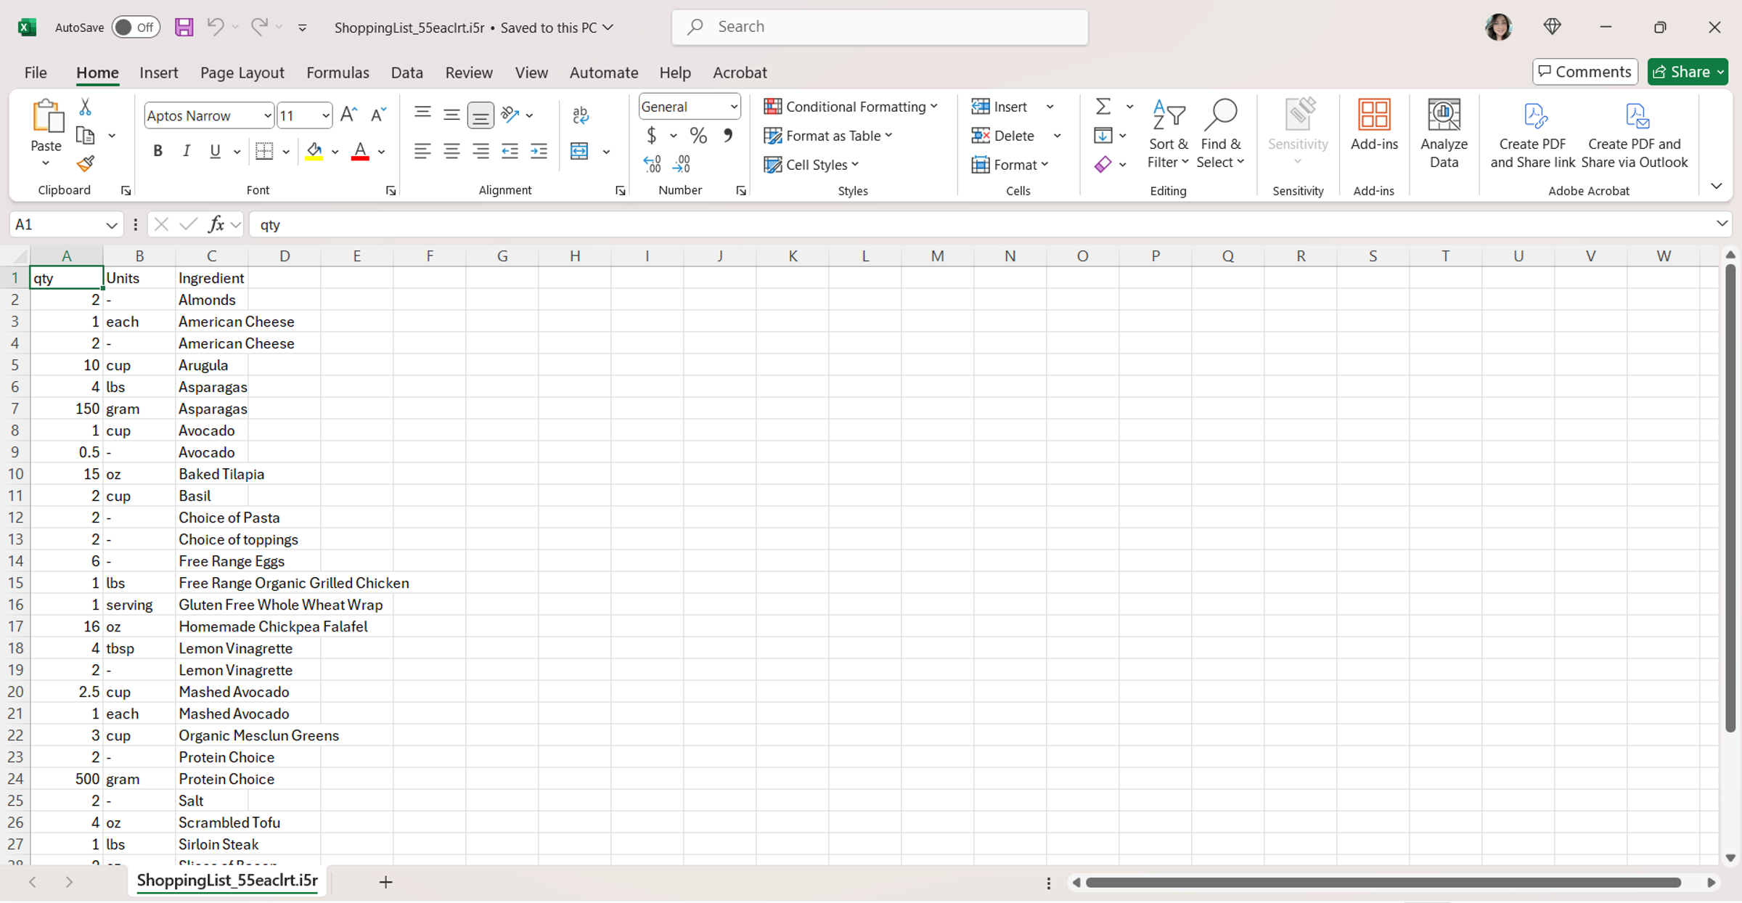This screenshot has width=1742, height=903.
Task: Expand the General number format dropdown
Action: [733, 107]
